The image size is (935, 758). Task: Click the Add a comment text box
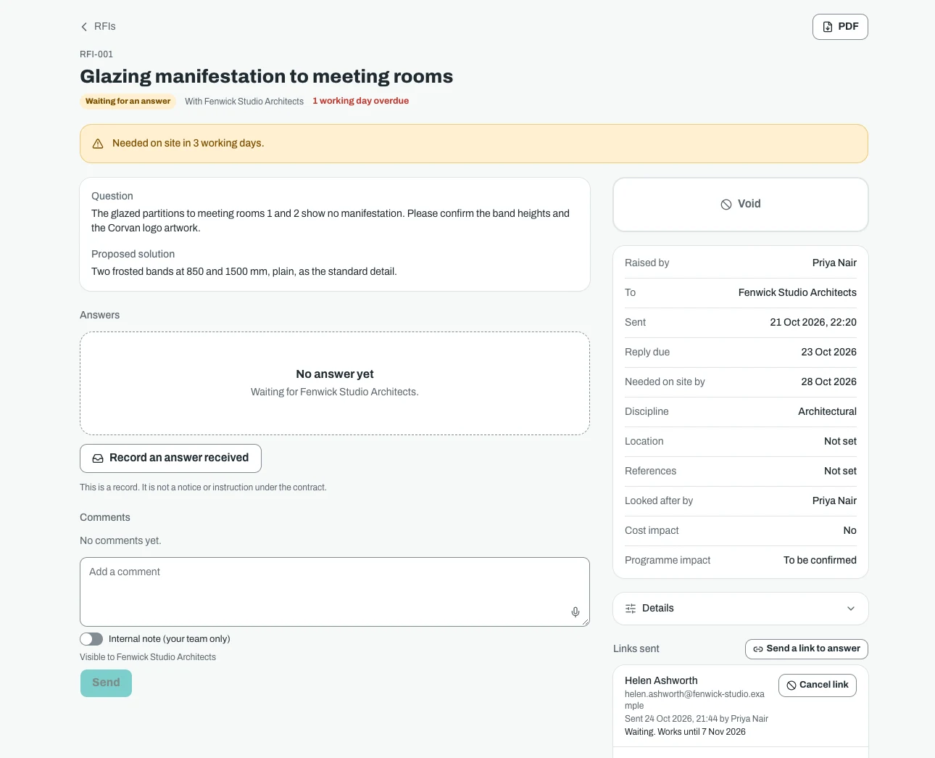click(x=335, y=592)
